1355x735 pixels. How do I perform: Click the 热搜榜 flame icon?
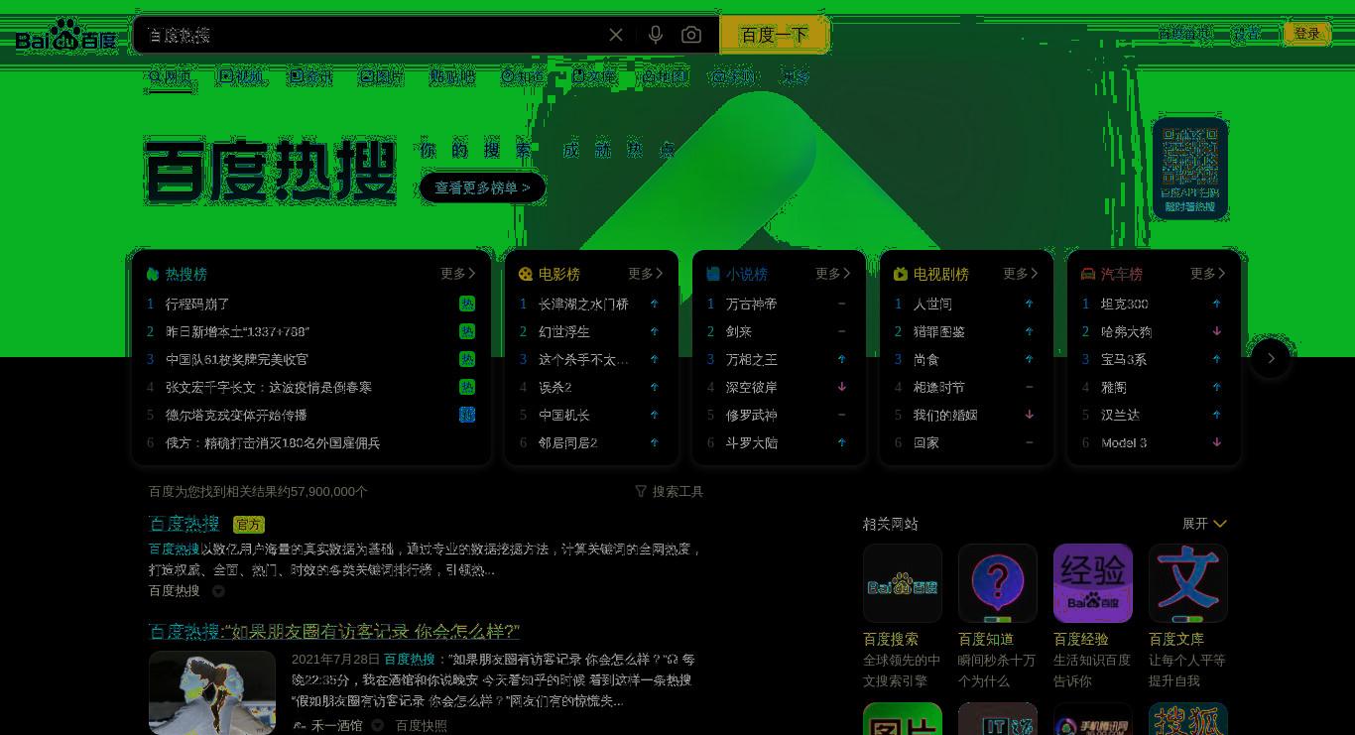(x=152, y=274)
